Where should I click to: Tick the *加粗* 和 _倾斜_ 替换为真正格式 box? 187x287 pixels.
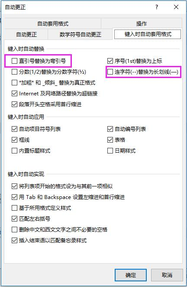(14, 82)
